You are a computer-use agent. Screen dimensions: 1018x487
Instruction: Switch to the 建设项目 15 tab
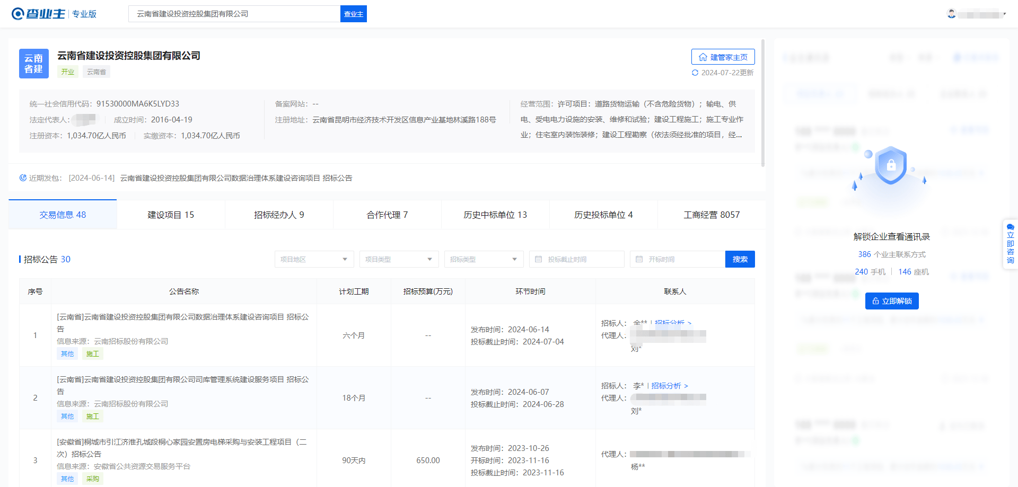(x=171, y=215)
